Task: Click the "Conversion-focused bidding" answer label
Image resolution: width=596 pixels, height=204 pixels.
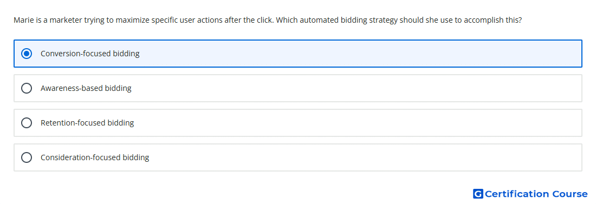Action: tap(90, 54)
